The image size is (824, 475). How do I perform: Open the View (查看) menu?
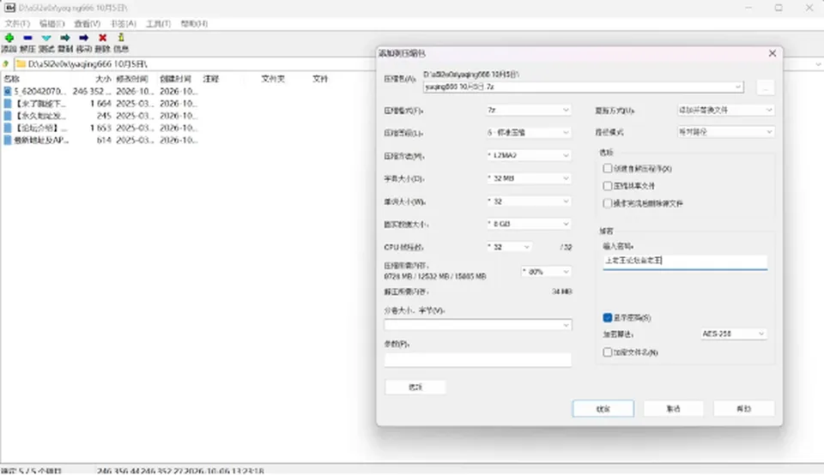pos(87,24)
